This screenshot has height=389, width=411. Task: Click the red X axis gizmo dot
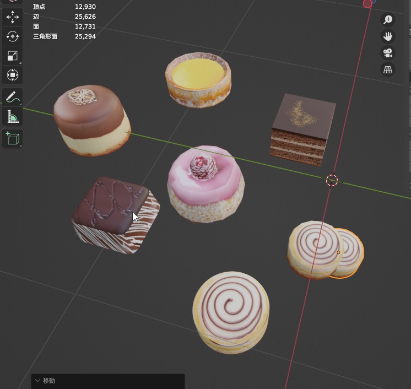[367, 4]
